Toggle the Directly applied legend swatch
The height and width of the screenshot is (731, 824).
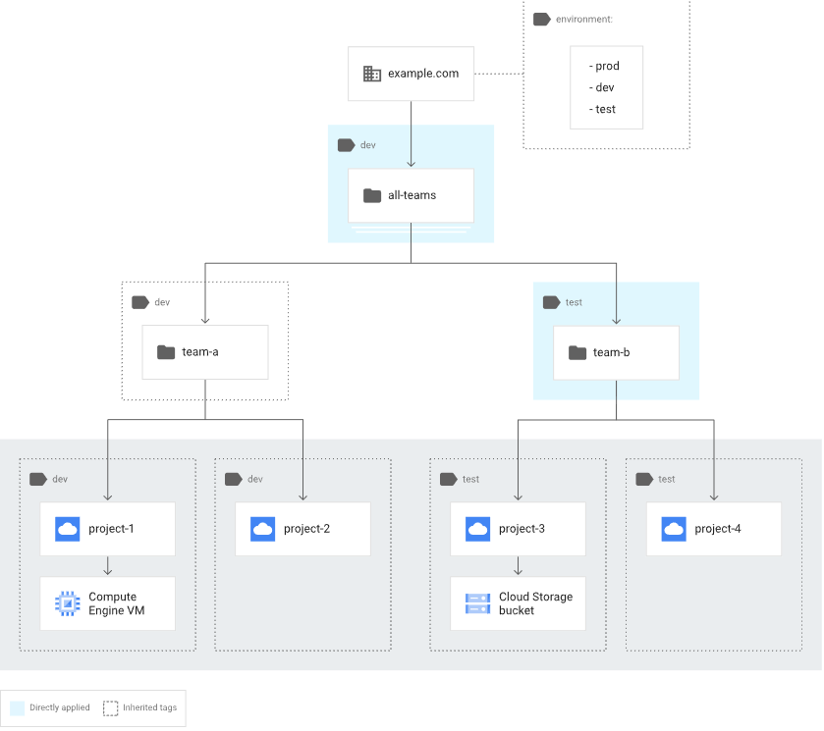(17, 707)
